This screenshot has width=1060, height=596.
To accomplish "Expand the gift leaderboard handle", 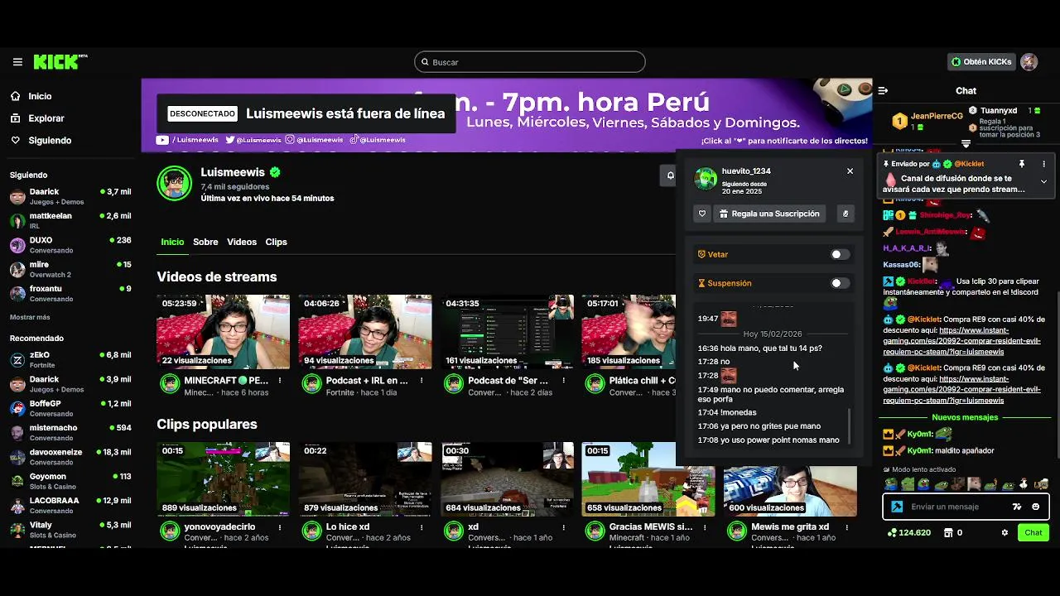I will tap(966, 144).
